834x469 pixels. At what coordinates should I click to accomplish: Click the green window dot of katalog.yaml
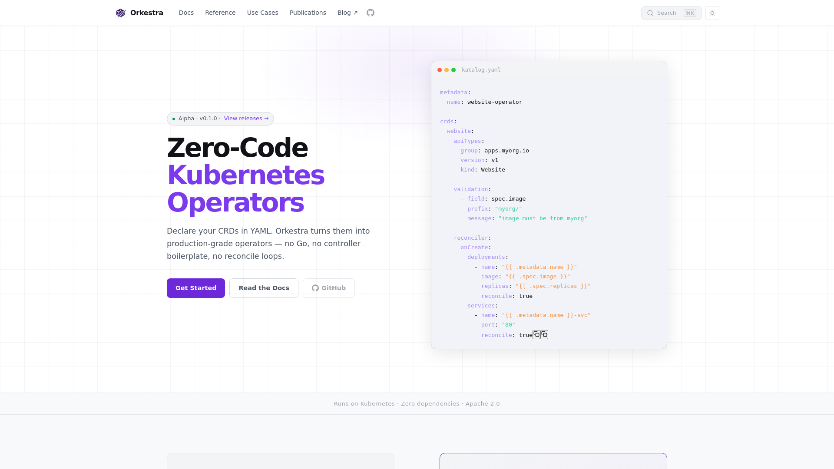point(453,70)
